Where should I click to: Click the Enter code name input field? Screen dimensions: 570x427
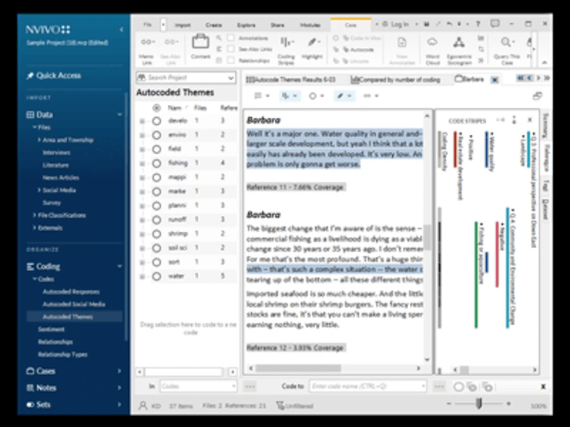365,385
